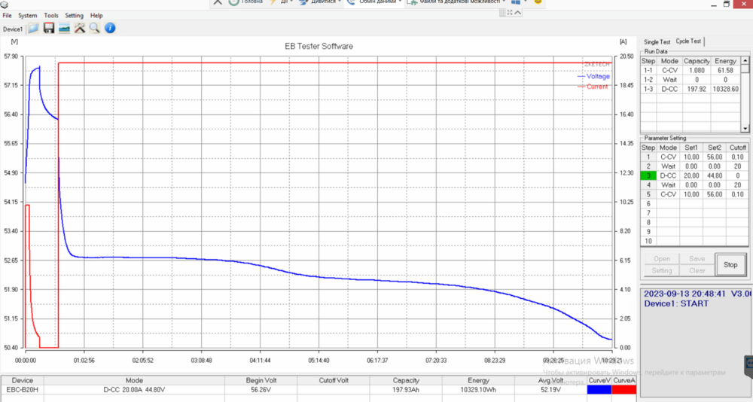Screen dimensions: 753x402
Task: Click Run Data scrollbar down arrow
Action: (745, 128)
